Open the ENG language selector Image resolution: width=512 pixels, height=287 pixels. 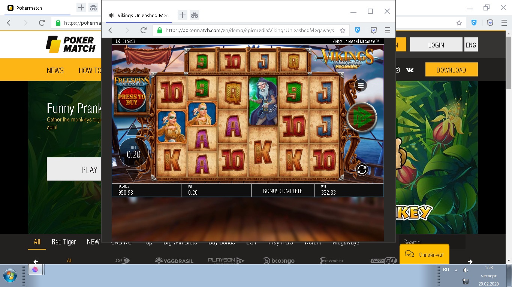coord(471,45)
